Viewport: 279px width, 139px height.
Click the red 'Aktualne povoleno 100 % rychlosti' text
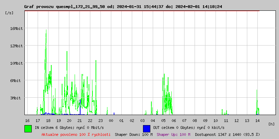76,134
